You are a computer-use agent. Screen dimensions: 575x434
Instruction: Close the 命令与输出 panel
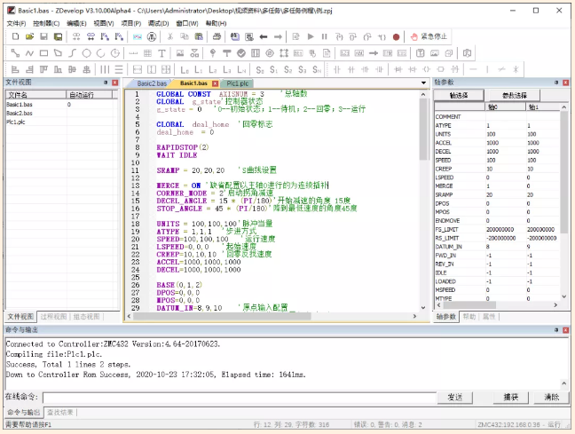click(x=566, y=330)
